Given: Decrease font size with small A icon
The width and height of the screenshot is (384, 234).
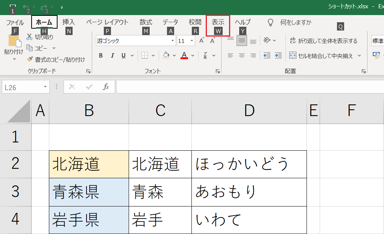Looking at the screenshot, I should pos(212,40).
